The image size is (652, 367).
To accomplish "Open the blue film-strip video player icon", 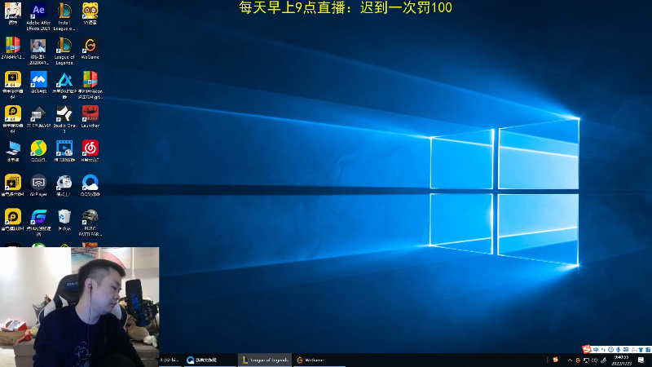I will (64, 151).
